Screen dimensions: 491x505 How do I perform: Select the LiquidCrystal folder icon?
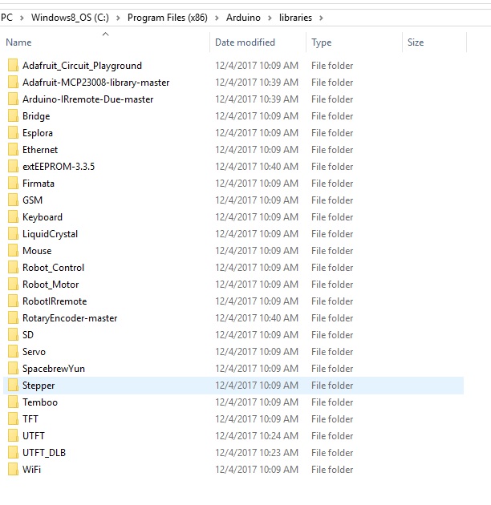coord(13,233)
